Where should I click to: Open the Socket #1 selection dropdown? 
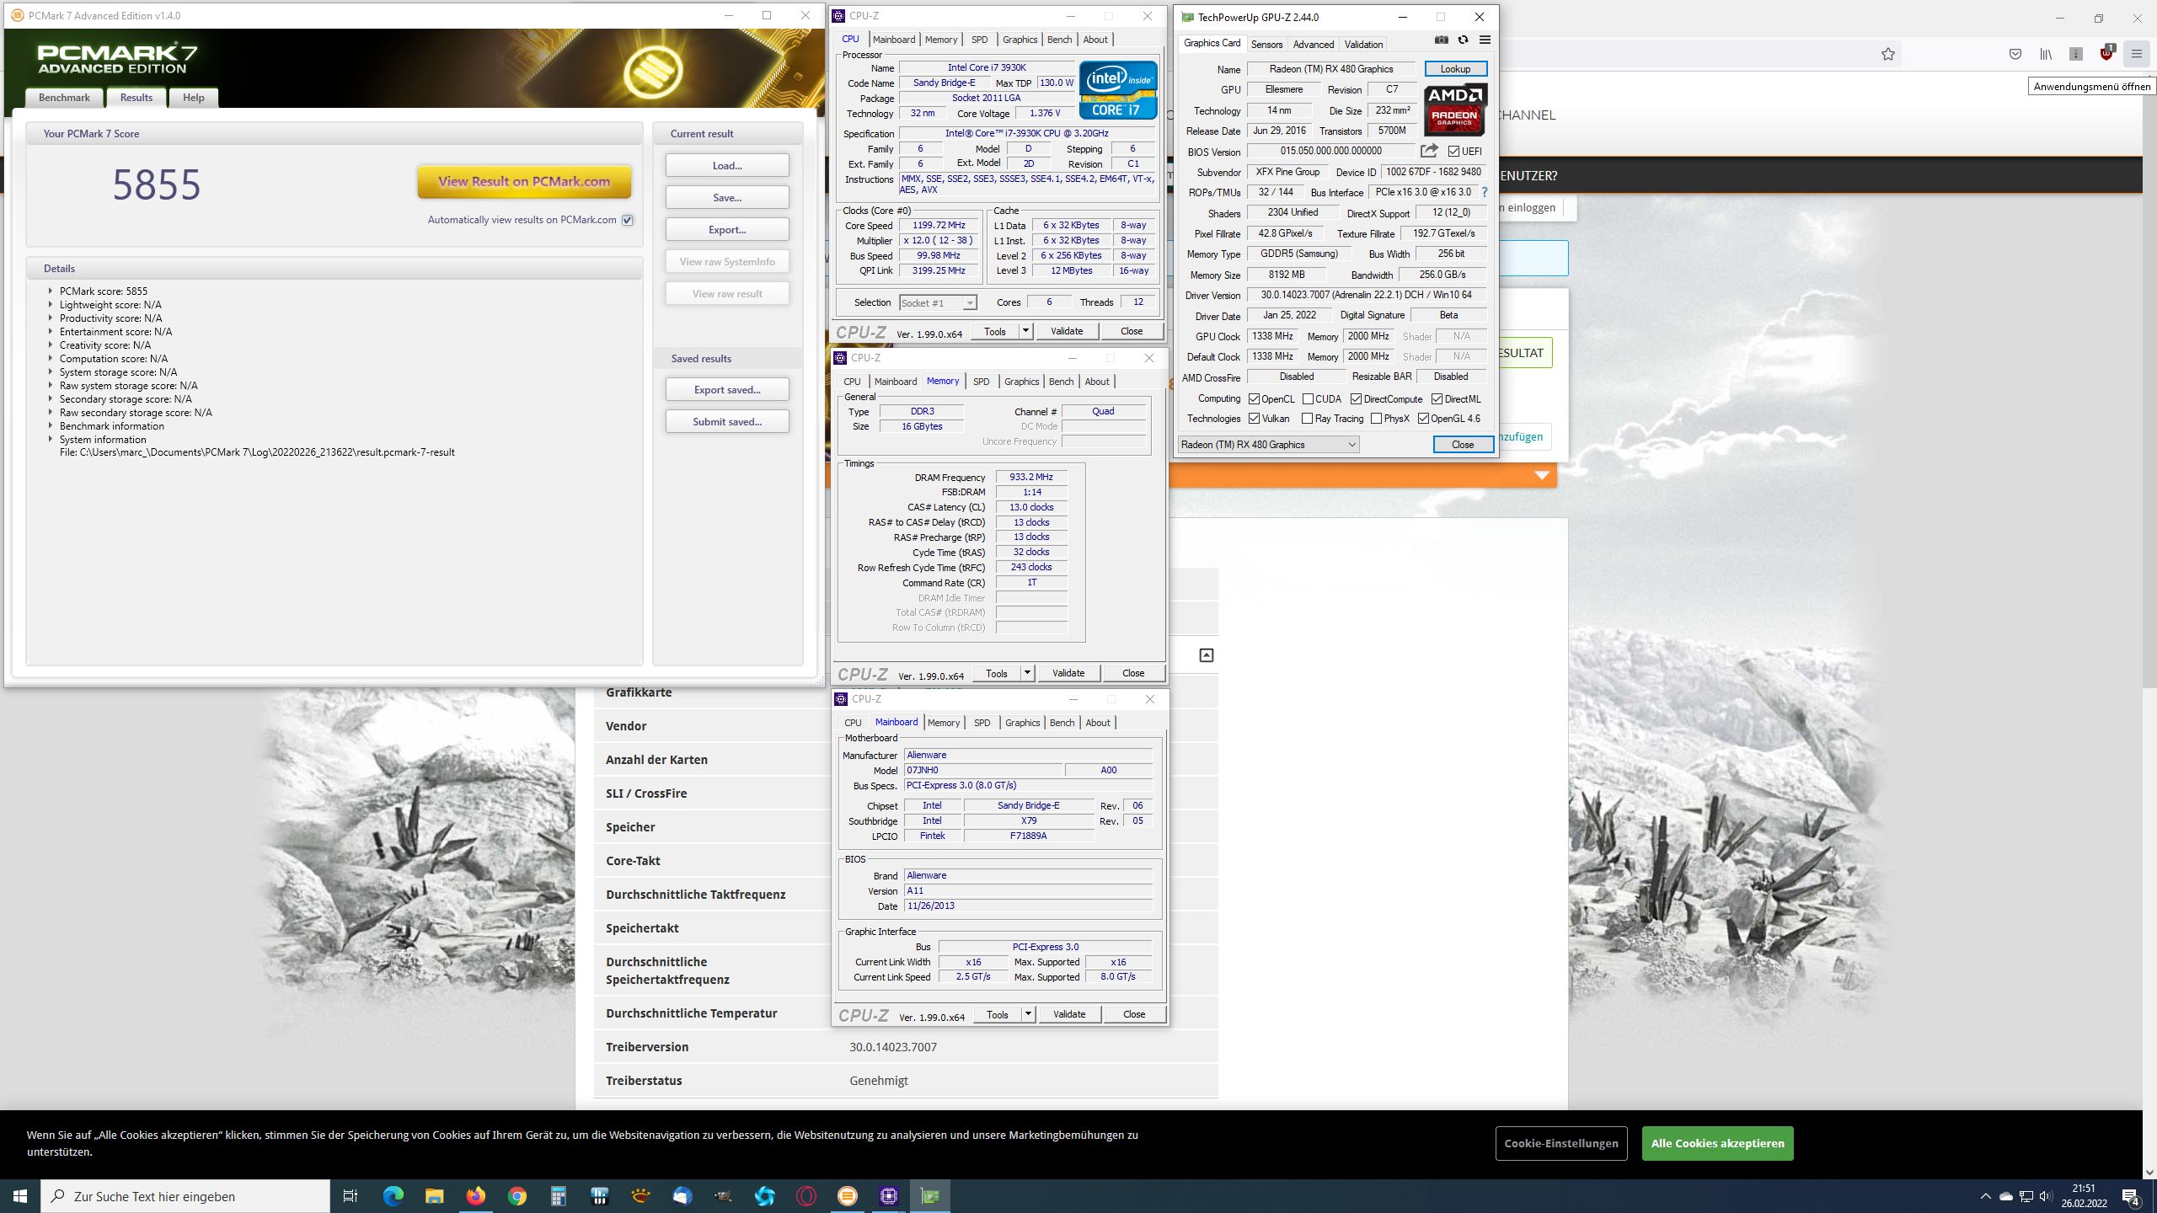(x=937, y=302)
